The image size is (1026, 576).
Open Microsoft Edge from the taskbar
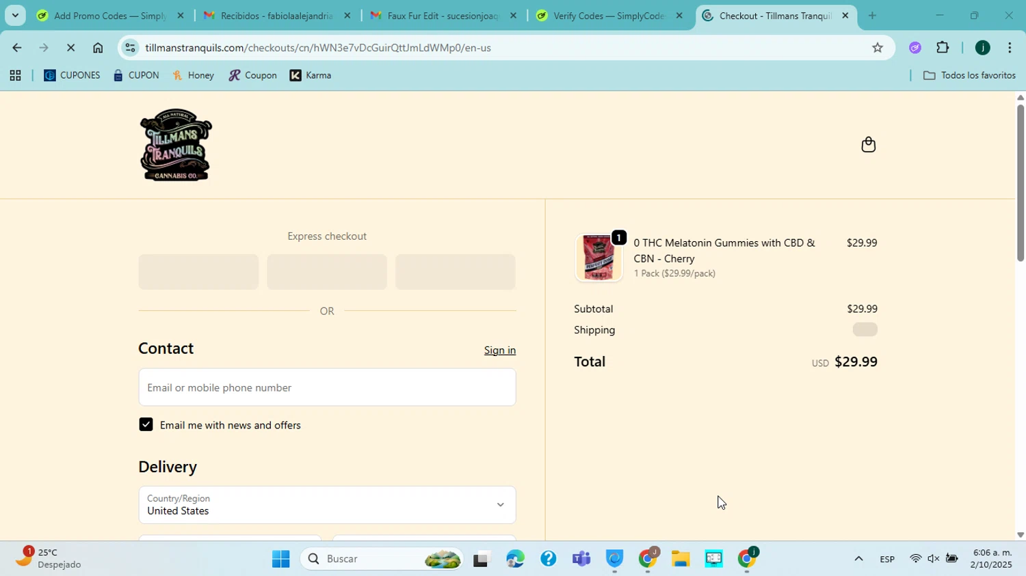(515, 559)
